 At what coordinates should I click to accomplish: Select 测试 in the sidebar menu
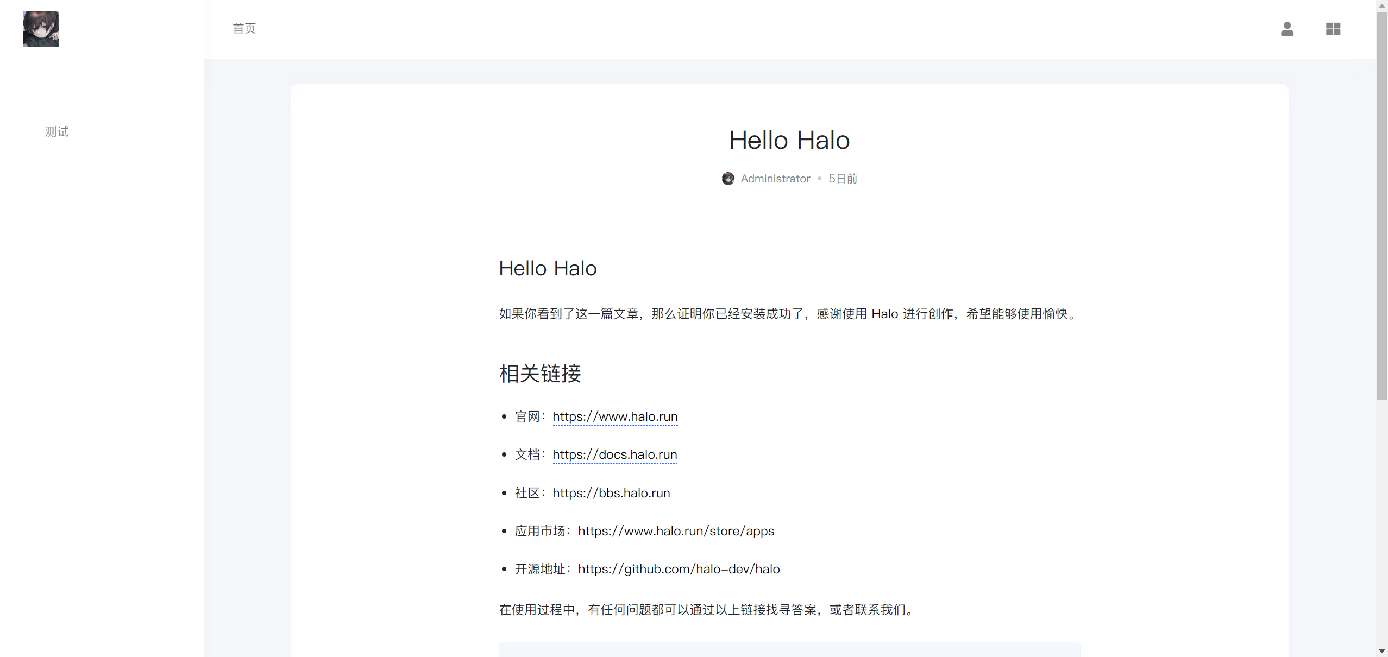pyautogui.click(x=56, y=131)
